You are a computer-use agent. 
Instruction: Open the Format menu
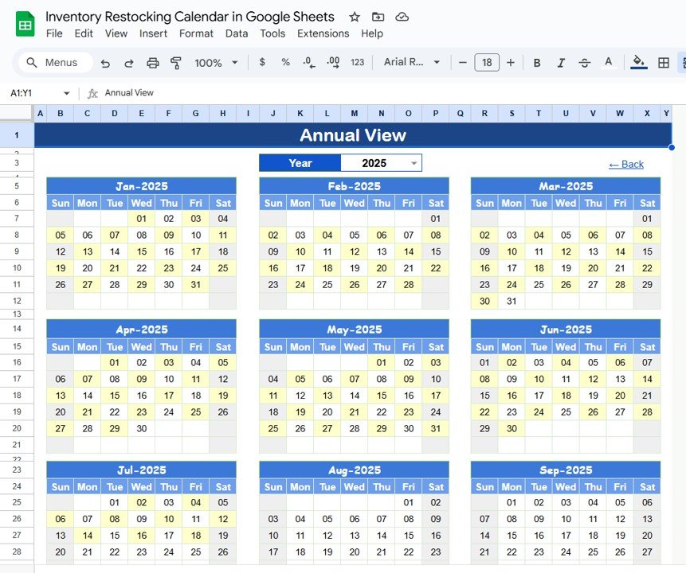click(196, 33)
